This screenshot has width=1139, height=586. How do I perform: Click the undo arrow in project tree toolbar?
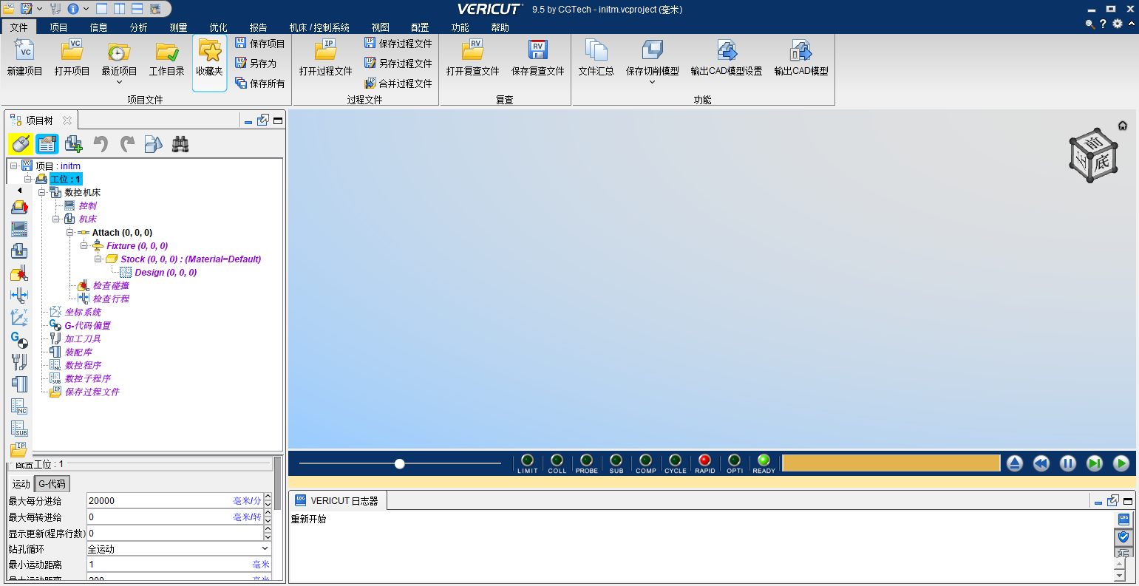101,144
